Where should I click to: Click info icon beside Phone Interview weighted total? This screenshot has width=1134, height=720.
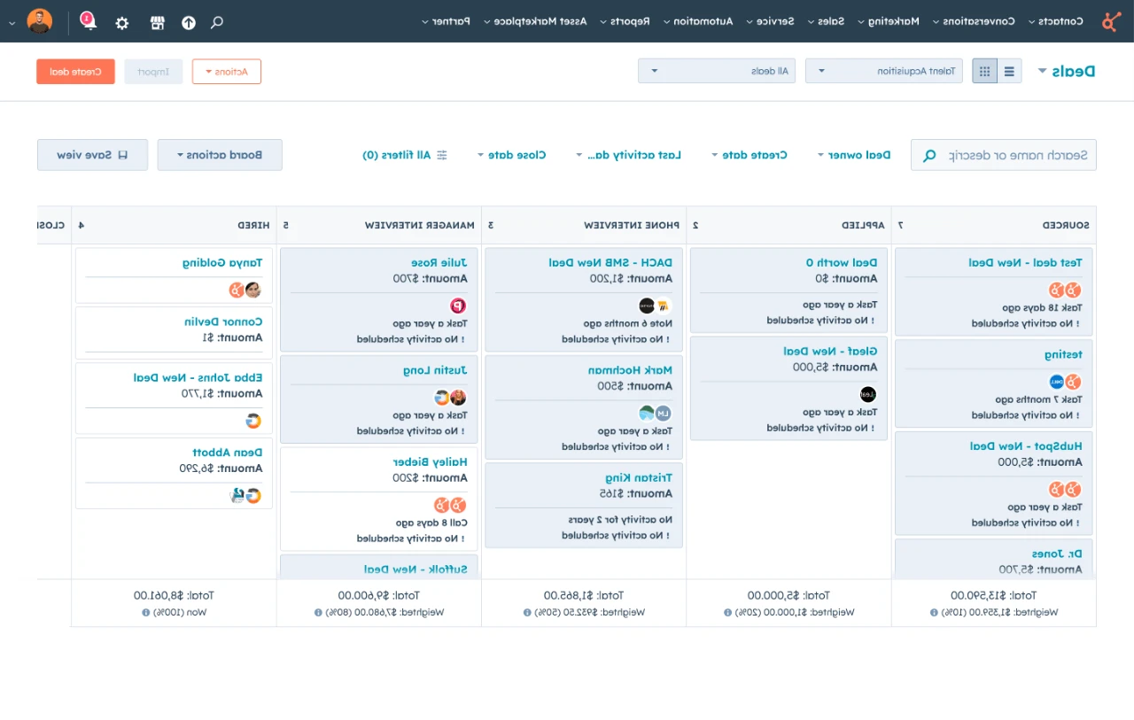pos(528,612)
